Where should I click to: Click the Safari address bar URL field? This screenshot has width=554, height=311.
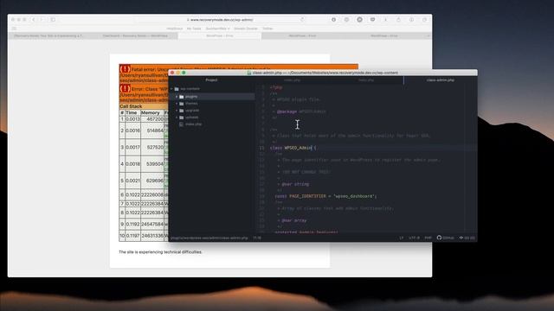pos(221,20)
